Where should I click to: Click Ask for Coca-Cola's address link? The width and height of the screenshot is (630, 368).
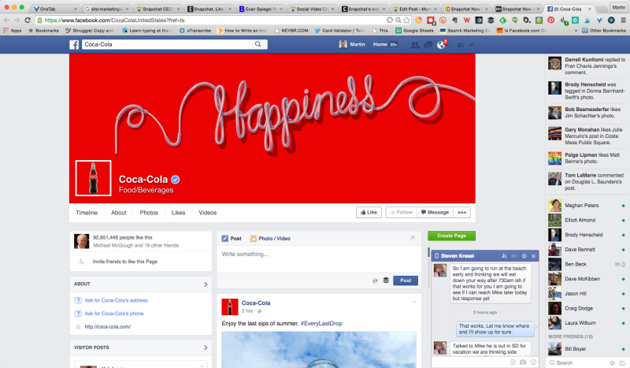click(x=116, y=300)
